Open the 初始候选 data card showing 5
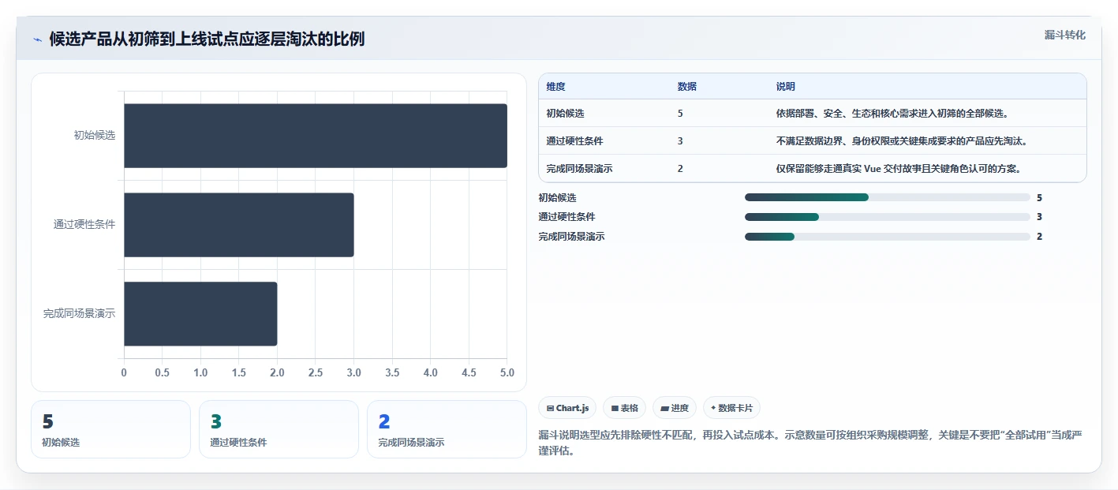Viewport: 1118px width, 490px height. [x=111, y=429]
